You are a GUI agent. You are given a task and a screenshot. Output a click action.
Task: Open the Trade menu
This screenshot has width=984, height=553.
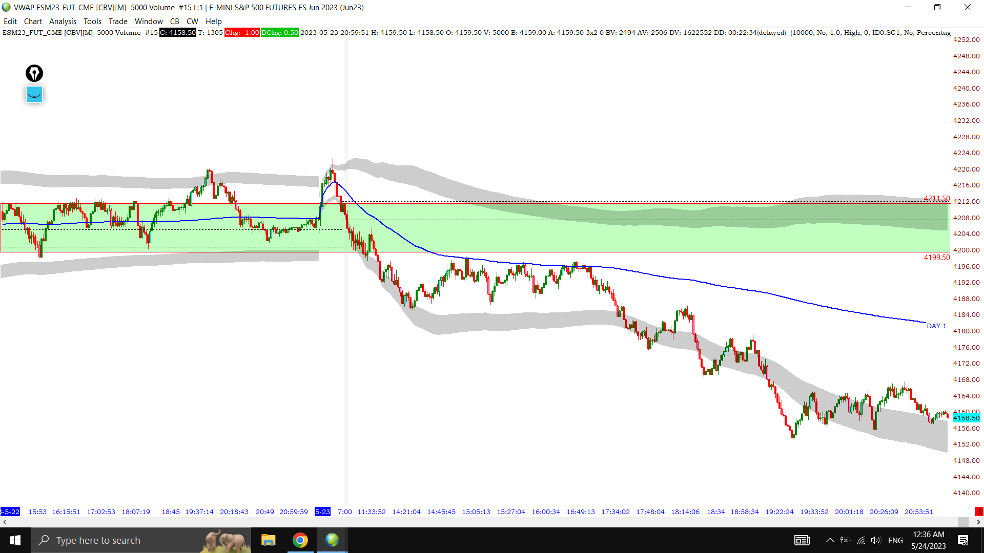coord(118,21)
